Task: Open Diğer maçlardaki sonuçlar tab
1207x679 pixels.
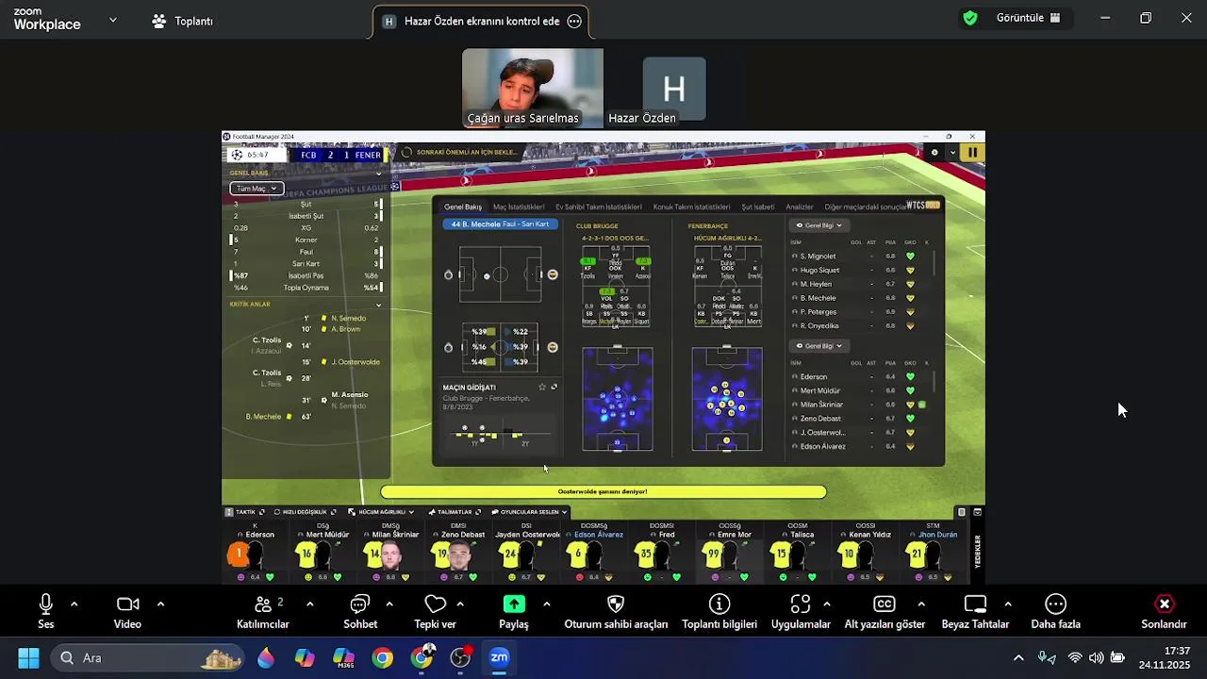Action: (866, 207)
